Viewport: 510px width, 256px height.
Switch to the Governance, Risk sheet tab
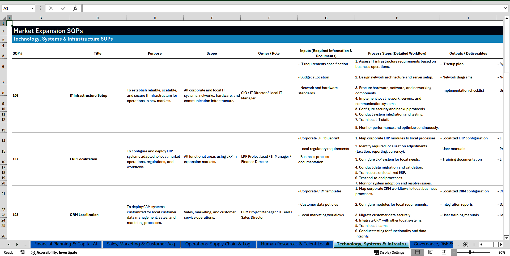tap(432, 244)
